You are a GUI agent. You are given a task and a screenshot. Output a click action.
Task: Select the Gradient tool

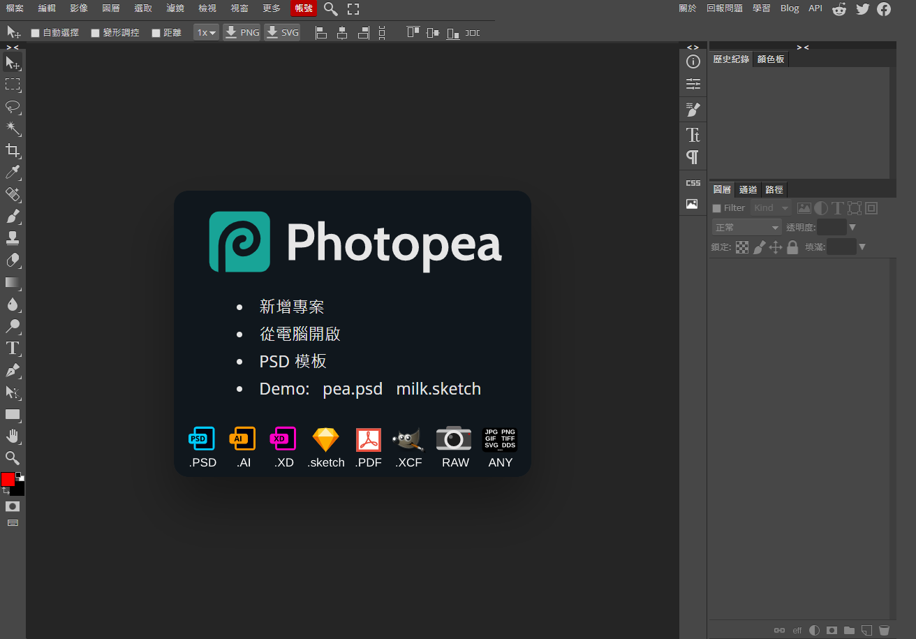point(13,282)
